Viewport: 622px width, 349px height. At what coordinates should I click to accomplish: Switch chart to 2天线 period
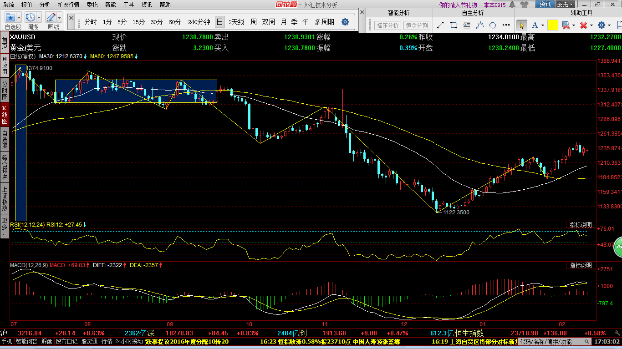point(236,22)
